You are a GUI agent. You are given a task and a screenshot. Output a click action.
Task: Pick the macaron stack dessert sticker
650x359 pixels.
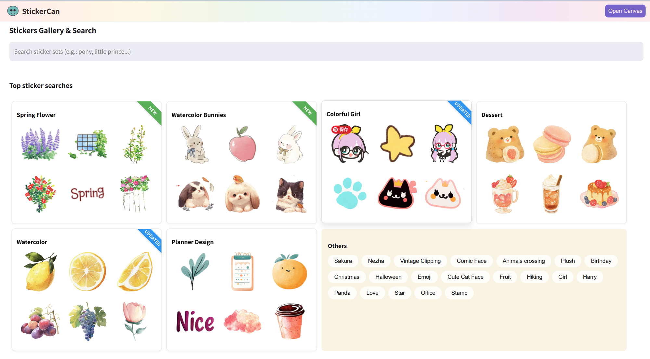[x=552, y=144]
